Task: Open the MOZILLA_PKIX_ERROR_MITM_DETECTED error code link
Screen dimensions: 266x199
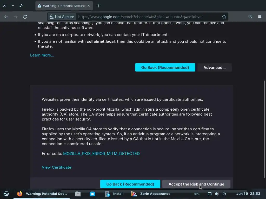Action: tap(102, 153)
